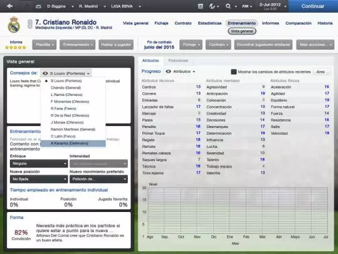Expand the D Biggins manager dropdown

pos(73,6)
